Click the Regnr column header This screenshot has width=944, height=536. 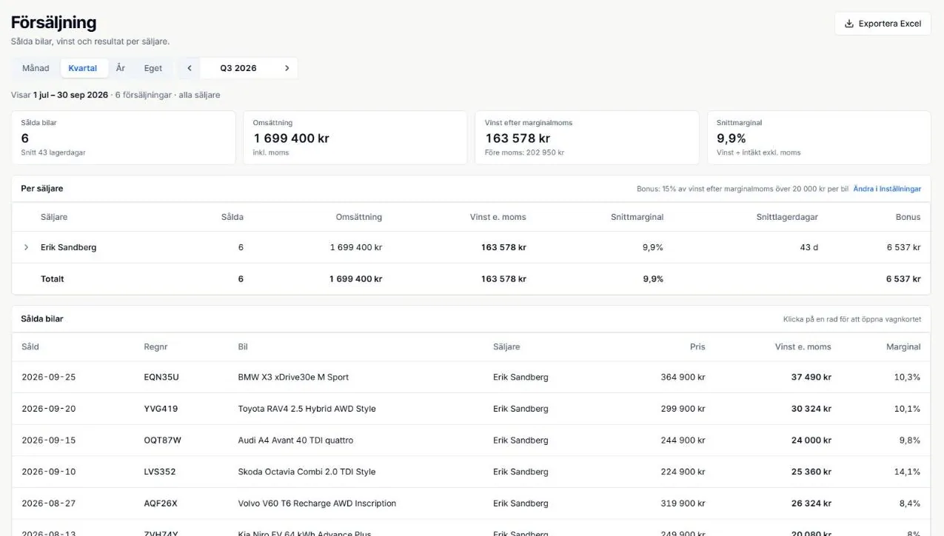pos(155,346)
